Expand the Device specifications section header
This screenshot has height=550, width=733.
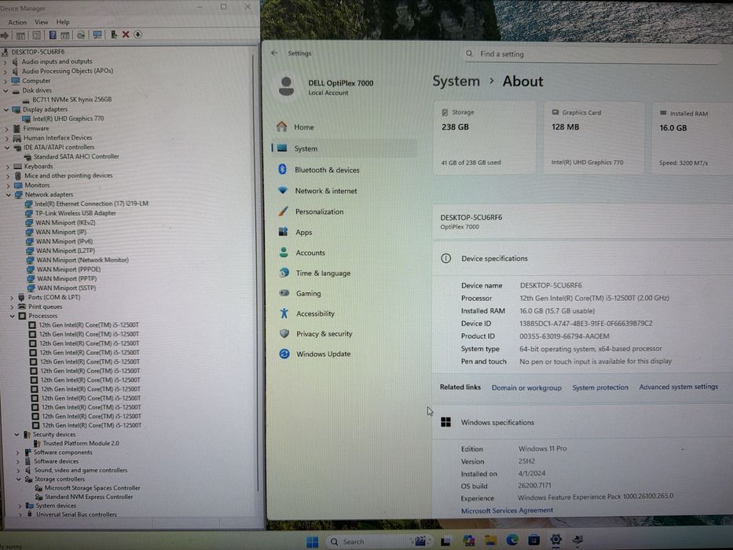point(582,258)
